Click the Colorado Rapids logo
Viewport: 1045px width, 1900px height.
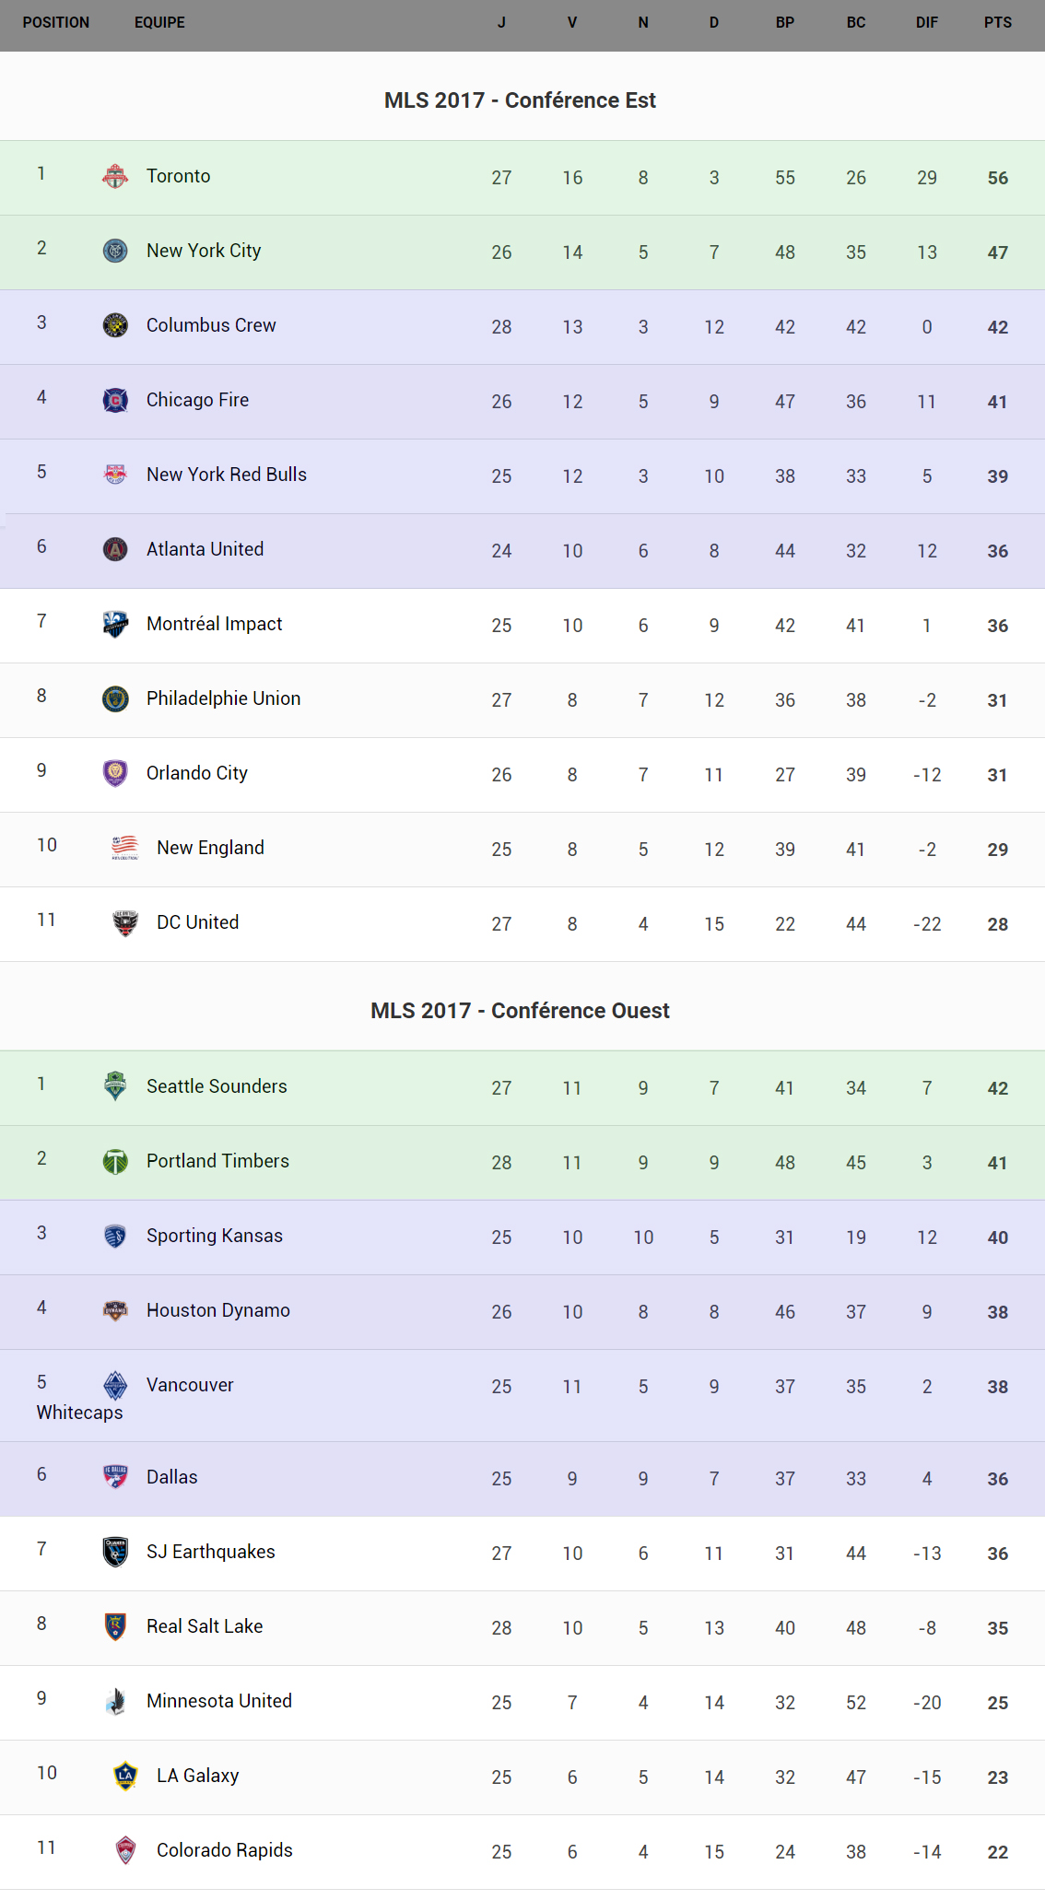click(125, 1850)
